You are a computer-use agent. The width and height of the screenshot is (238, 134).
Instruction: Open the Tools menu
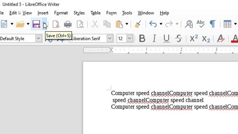pos(127,13)
